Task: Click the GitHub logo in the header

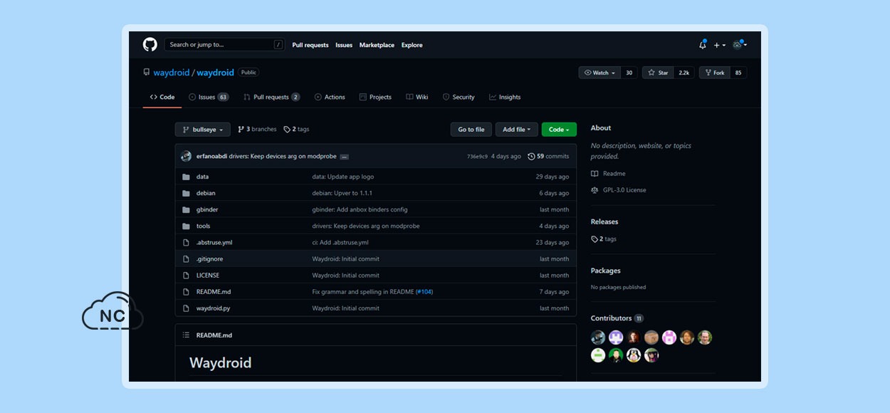Action: [x=150, y=45]
